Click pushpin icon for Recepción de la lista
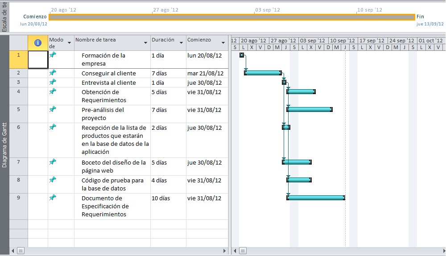Screen dimensions: 446x256 tap(53, 127)
